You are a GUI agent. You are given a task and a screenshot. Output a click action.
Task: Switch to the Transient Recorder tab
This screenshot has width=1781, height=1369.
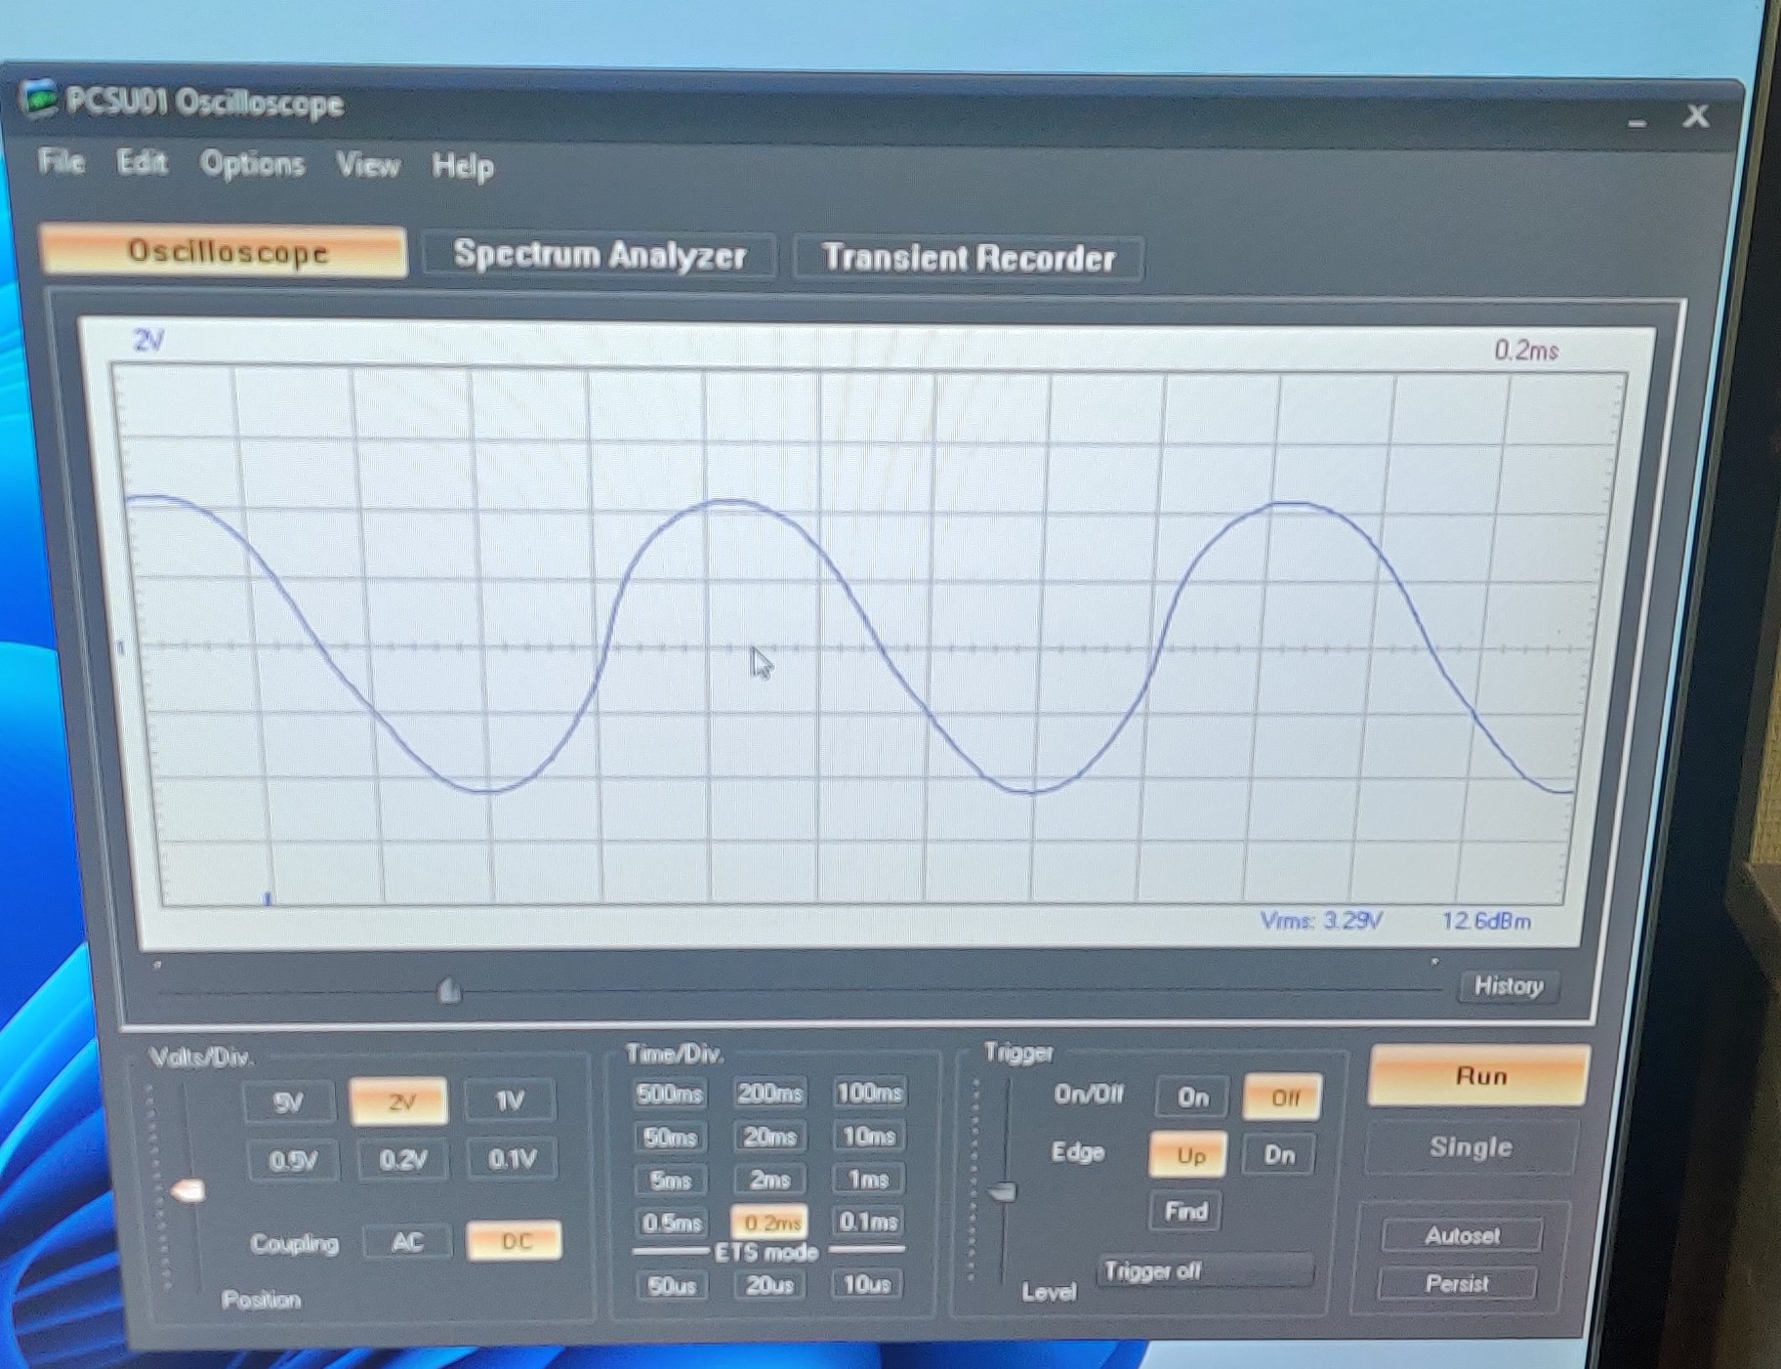pos(968,259)
